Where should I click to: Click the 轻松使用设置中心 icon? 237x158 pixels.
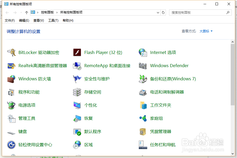[x=11, y=145]
